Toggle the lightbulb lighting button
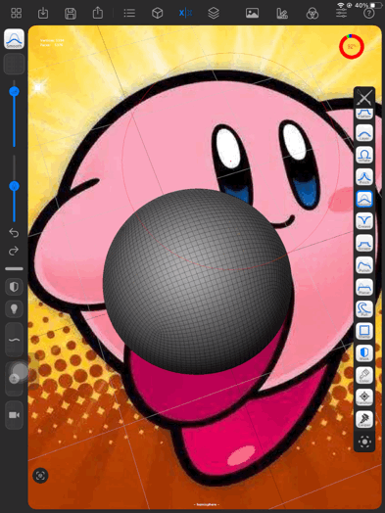The height and width of the screenshot is (513, 385). [x=14, y=308]
